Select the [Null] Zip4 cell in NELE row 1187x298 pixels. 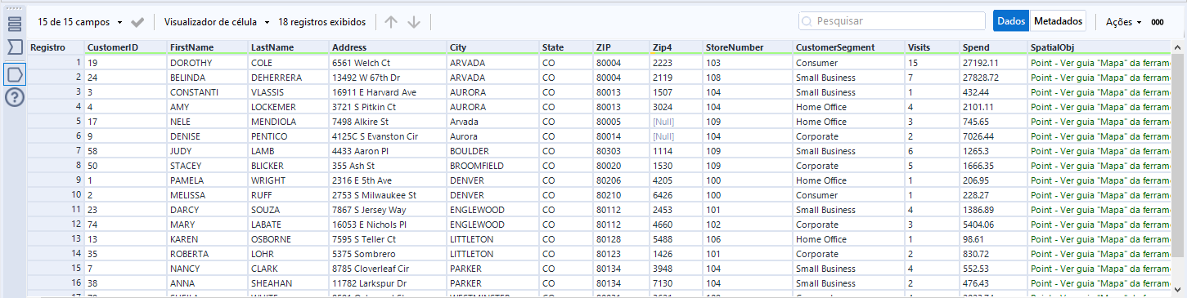pos(677,122)
